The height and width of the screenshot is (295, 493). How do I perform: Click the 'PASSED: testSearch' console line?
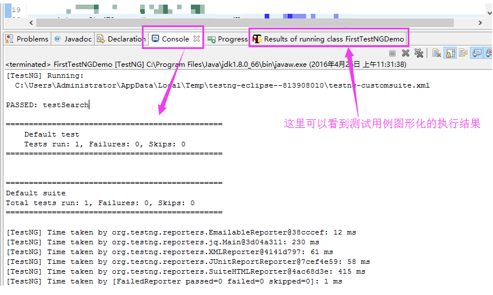(x=47, y=105)
